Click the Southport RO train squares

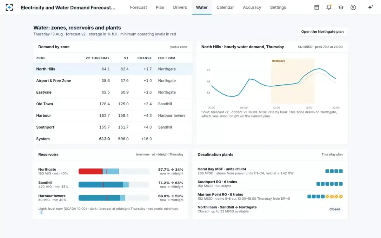coord(330,184)
